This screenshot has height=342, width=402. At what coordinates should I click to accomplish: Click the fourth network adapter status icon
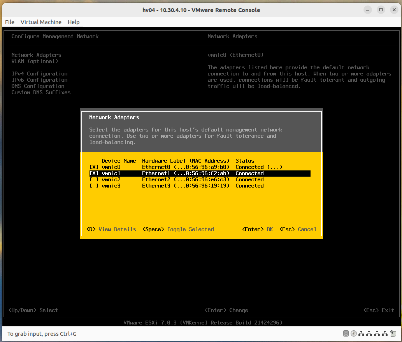(x=384, y=333)
